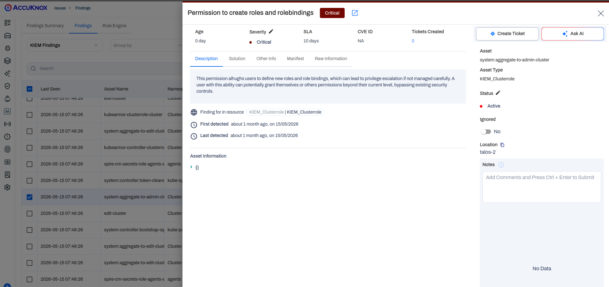Open the Findings Summary tab

(45, 26)
